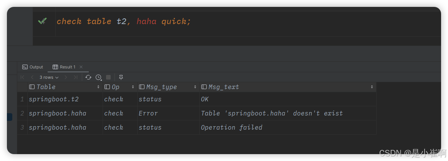Go to first page of results
The width and height of the screenshot is (448, 161).
pos(23,77)
